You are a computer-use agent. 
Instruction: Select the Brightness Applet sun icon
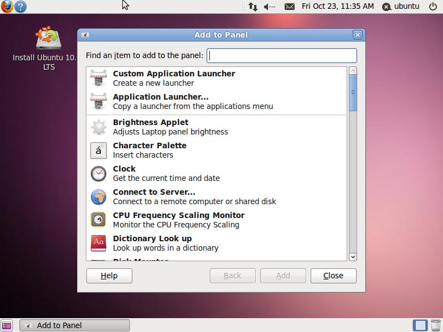coord(99,127)
